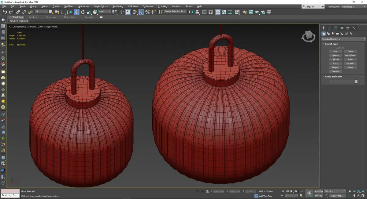Screen dimensions: 367x199
Task: Click the Pyramid primitive button
Action: [350, 63]
